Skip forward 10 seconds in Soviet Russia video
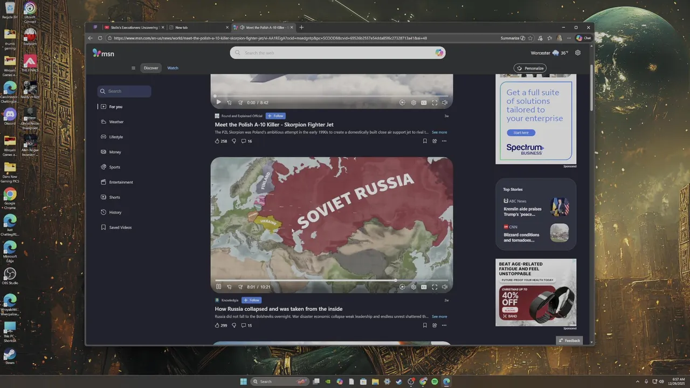Screen dimensions: 690x388 click(x=240, y=287)
